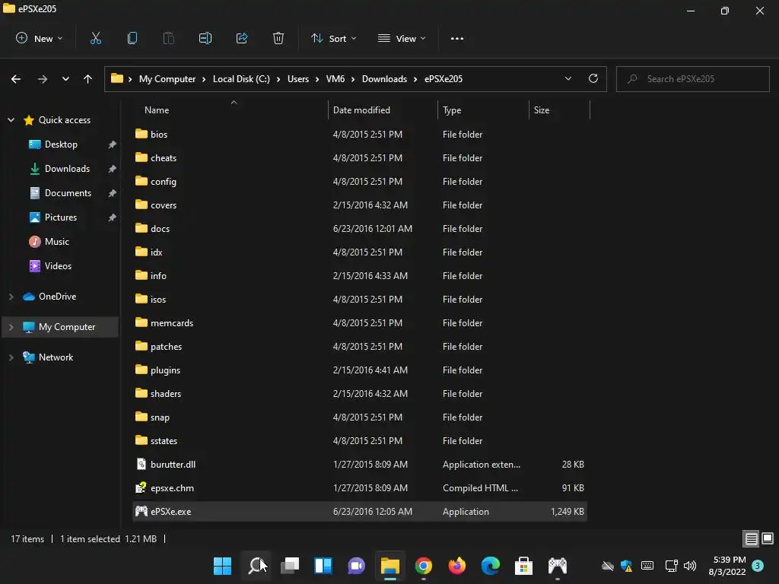
Task: Open Google Chrome from taskbar
Action: (x=424, y=566)
